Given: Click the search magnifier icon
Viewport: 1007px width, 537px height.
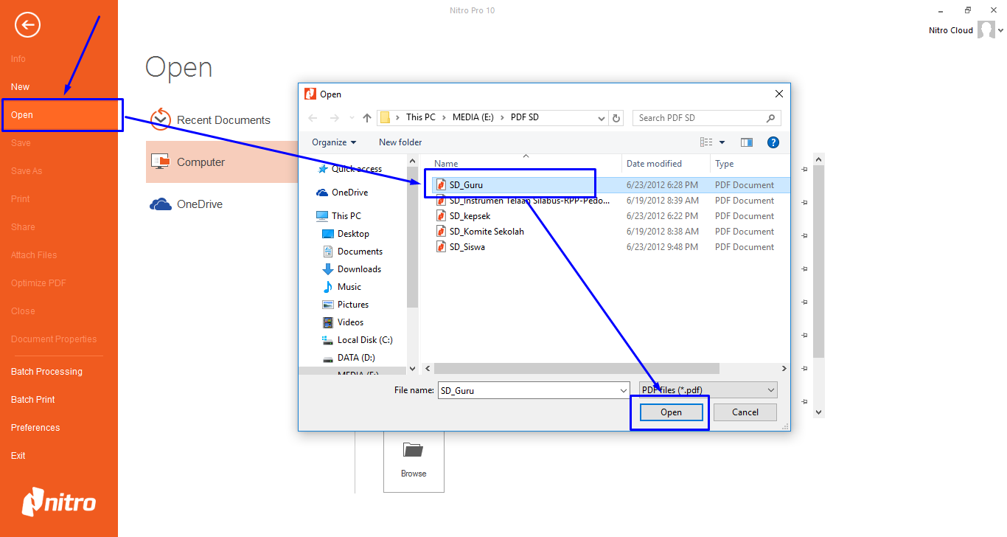Looking at the screenshot, I should coord(770,118).
